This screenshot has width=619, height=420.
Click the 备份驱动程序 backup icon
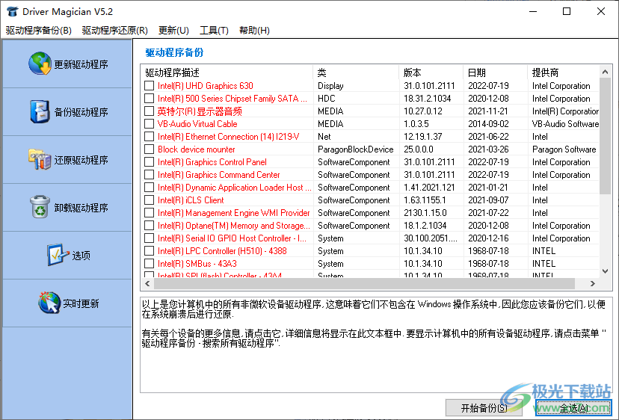[40, 111]
